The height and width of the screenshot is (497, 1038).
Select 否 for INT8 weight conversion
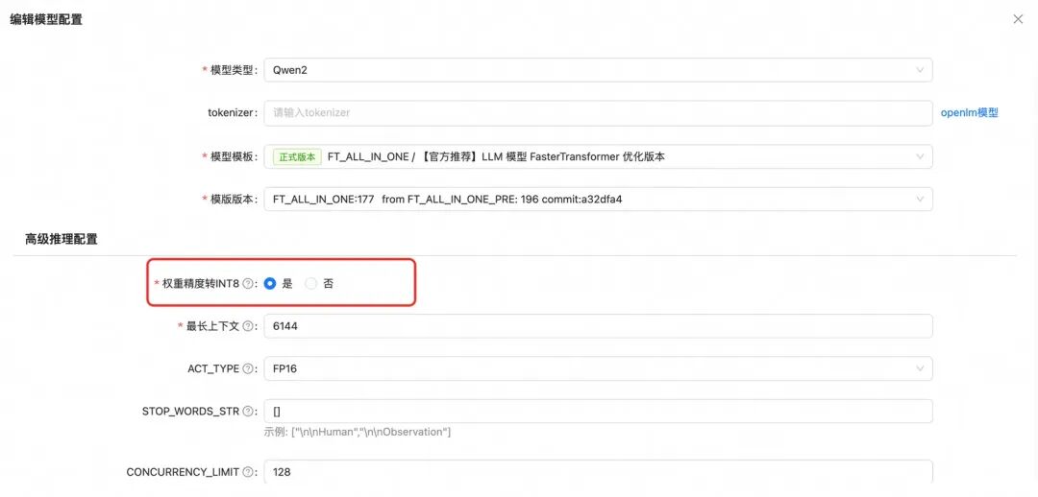point(311,284)
